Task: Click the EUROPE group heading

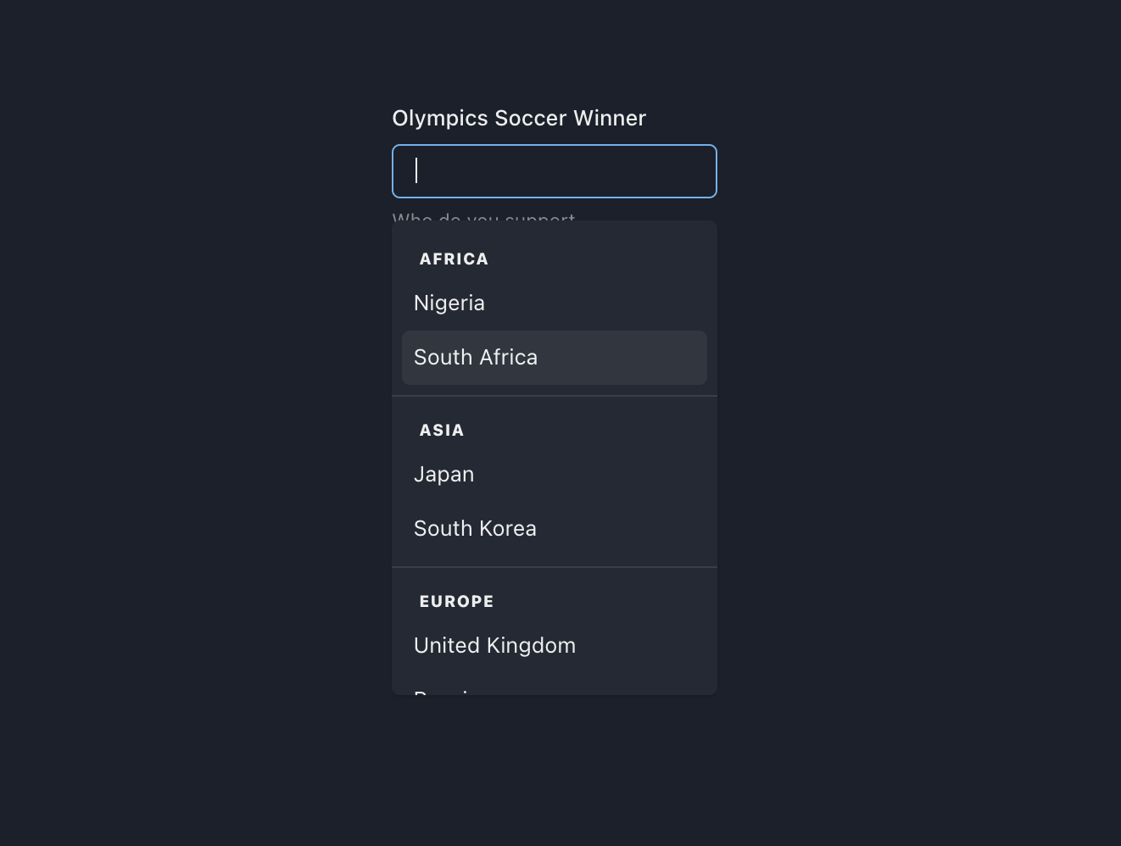Action: [x=456, y=602]
